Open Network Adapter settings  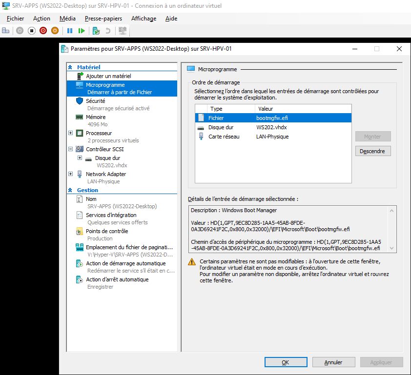pos(106,174)
